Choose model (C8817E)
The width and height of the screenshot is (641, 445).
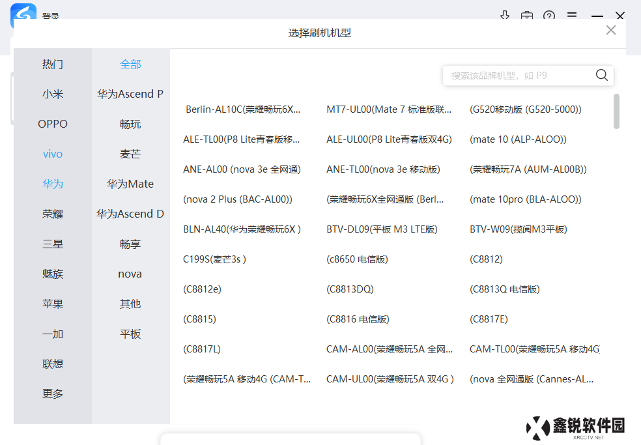(489, 319)
